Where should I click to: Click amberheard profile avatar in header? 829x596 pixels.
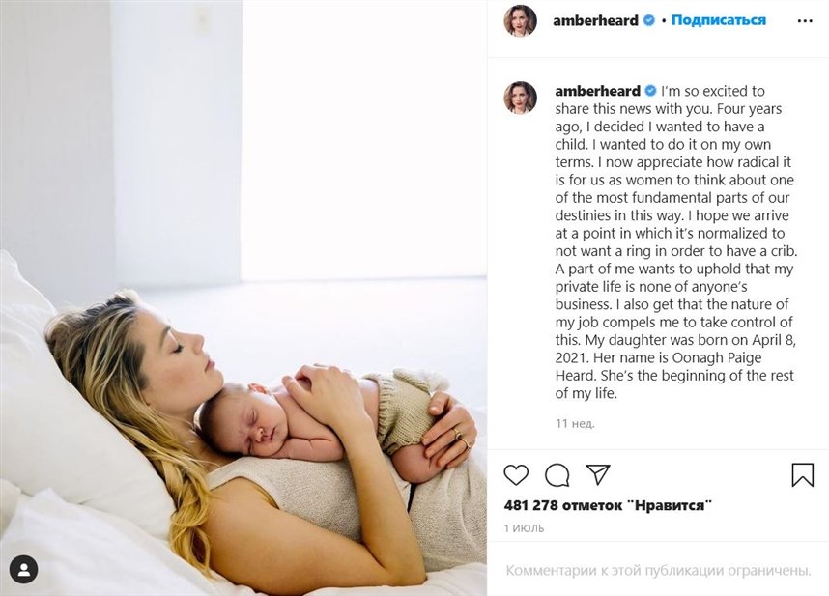(x=521, y=20)
